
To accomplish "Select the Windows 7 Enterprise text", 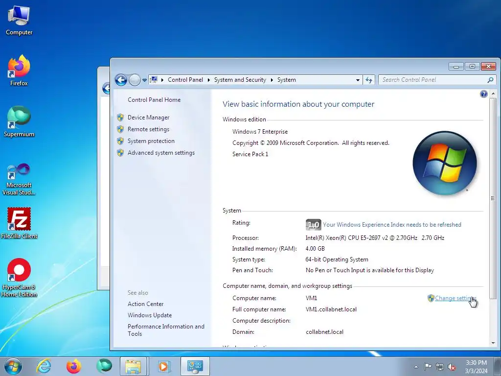I will tap(260, 132).
